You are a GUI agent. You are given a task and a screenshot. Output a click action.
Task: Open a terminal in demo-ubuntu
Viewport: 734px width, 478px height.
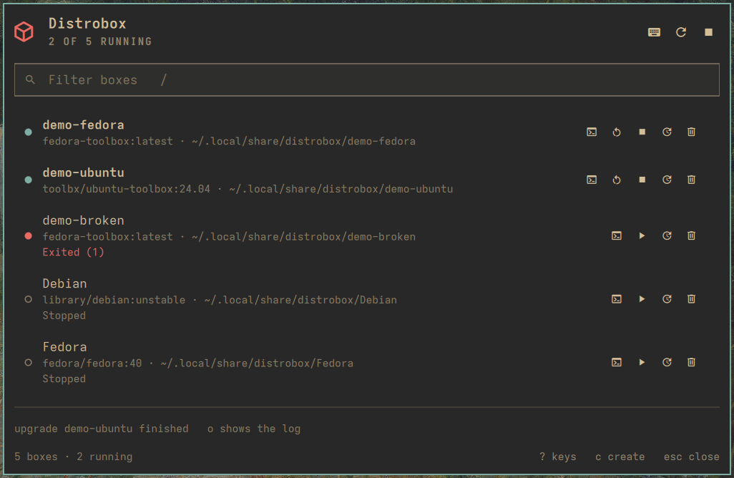coord(592,180)
